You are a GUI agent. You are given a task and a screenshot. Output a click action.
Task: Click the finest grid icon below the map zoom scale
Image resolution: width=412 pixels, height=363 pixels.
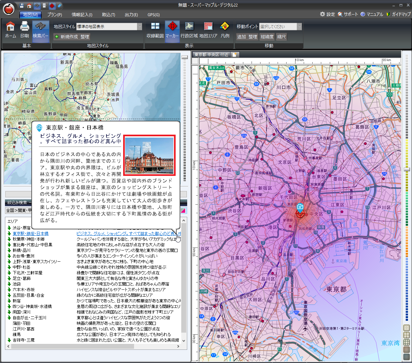407,357
